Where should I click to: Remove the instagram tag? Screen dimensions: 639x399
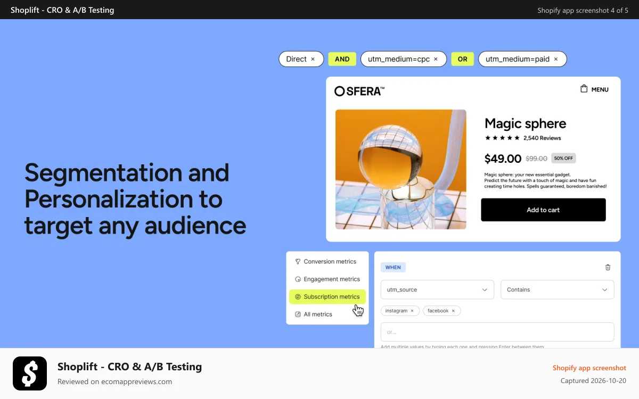(412, 311)
